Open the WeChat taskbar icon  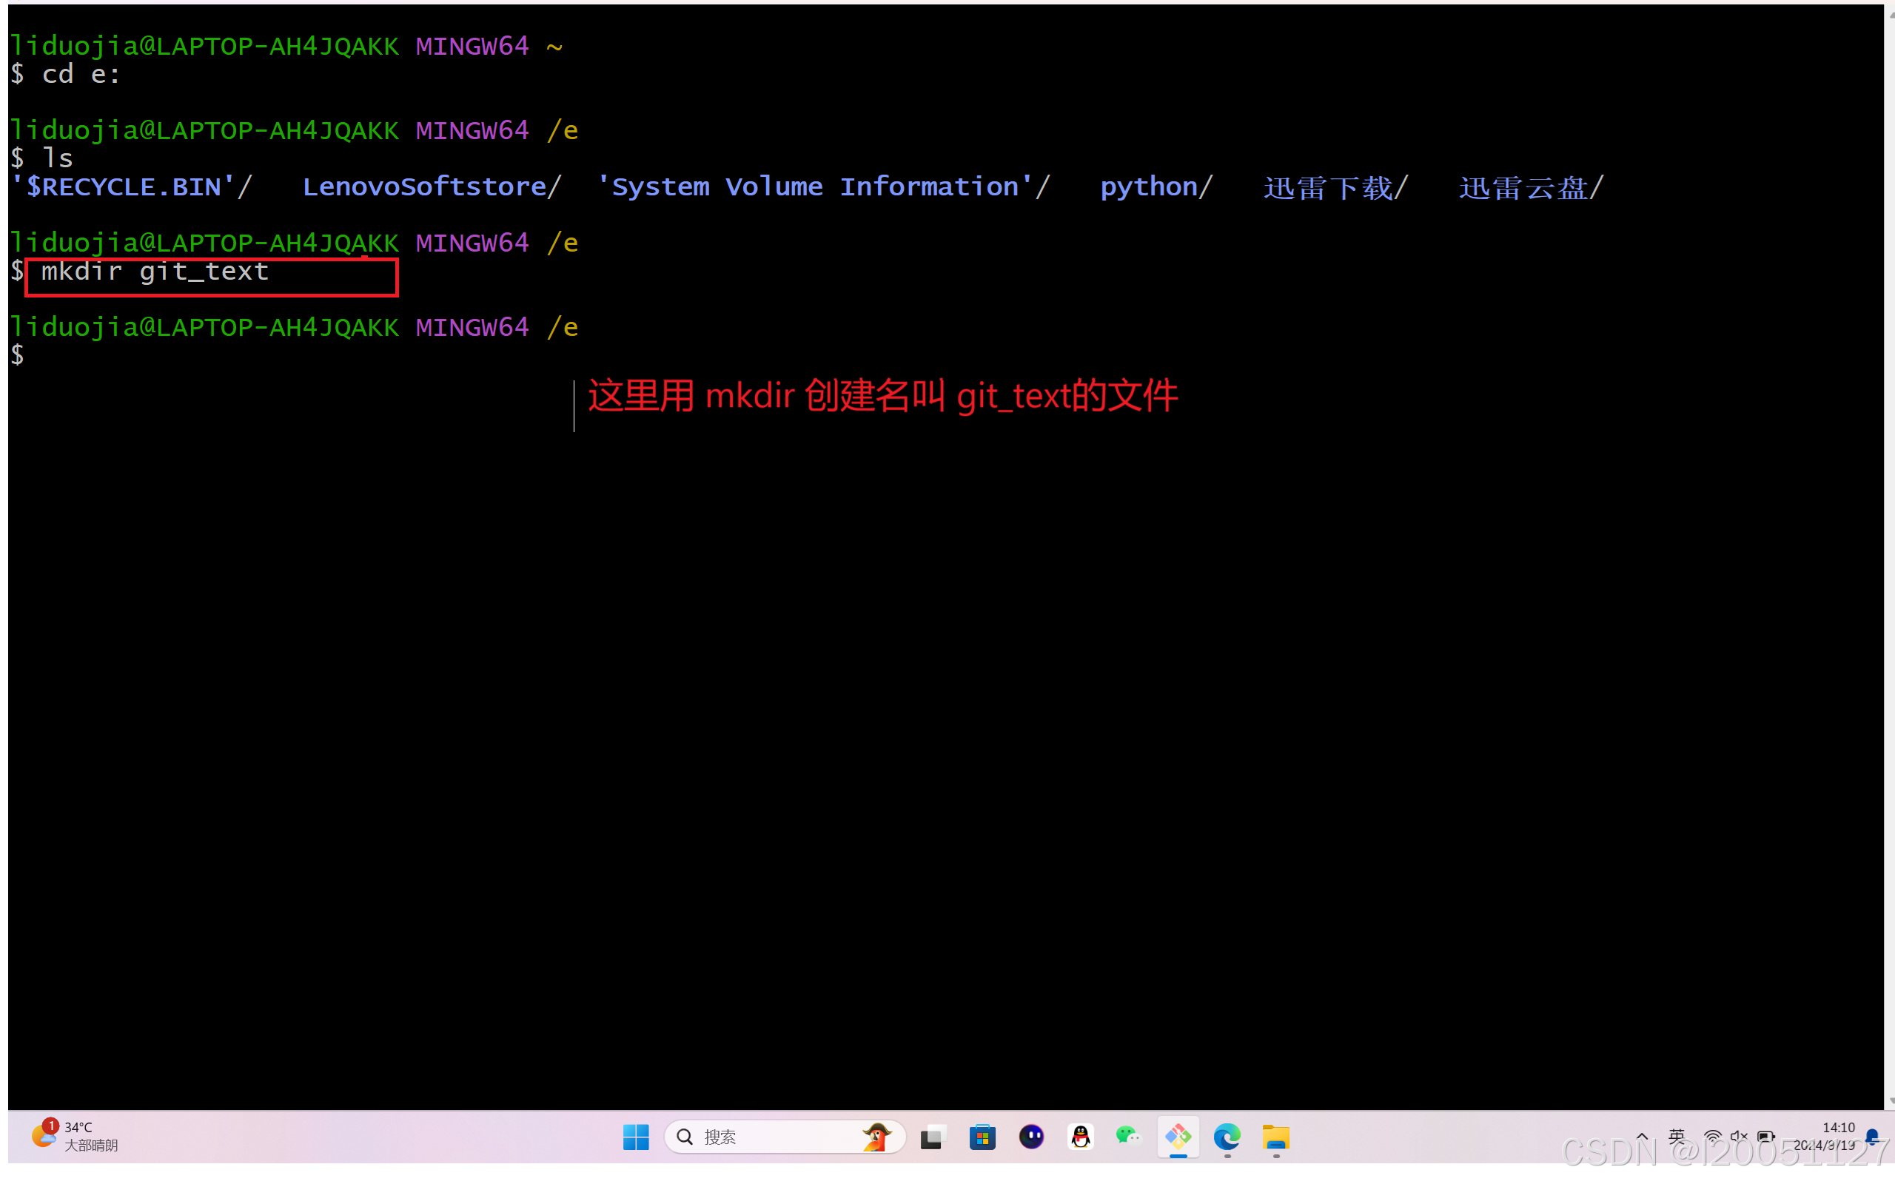coord(1128,1136)
